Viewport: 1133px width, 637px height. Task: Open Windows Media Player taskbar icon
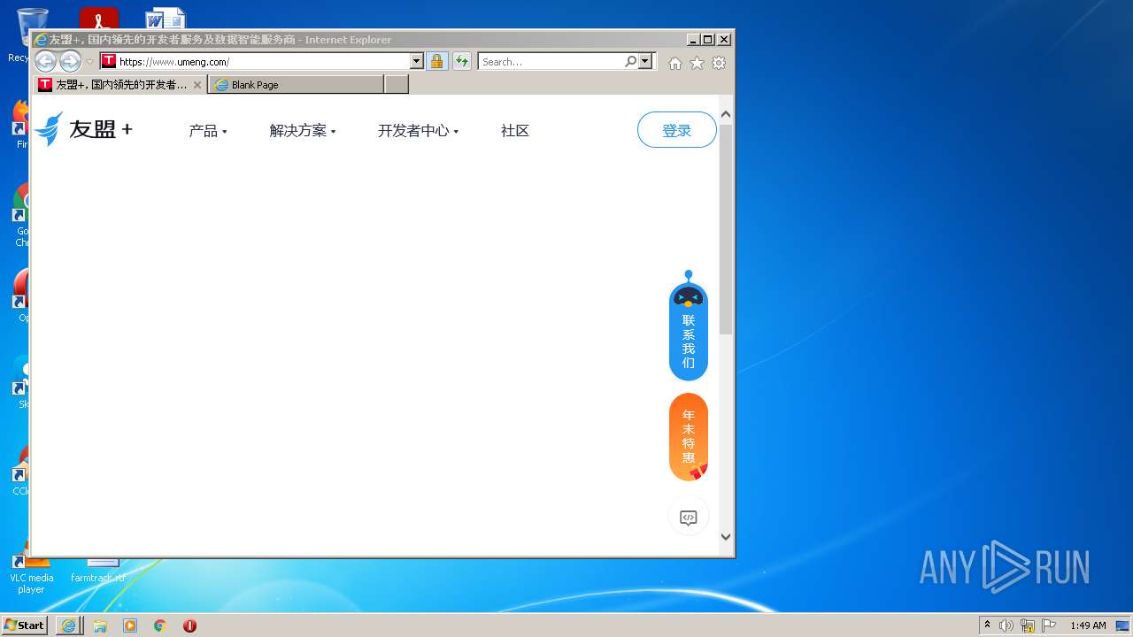[130, 625]
